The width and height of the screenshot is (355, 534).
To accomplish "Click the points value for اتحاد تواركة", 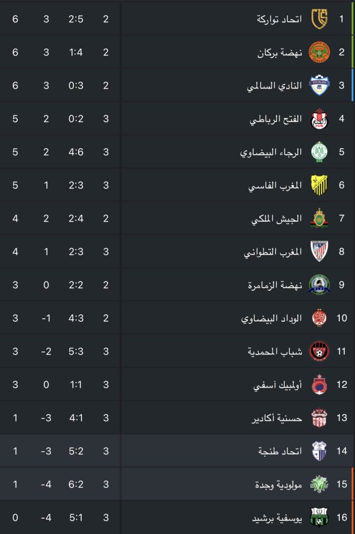I will 15,19.
